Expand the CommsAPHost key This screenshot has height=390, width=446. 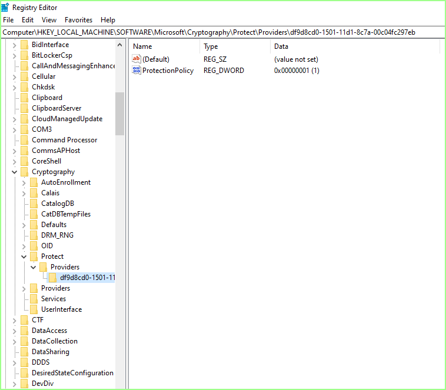click(x=15, y=151)
